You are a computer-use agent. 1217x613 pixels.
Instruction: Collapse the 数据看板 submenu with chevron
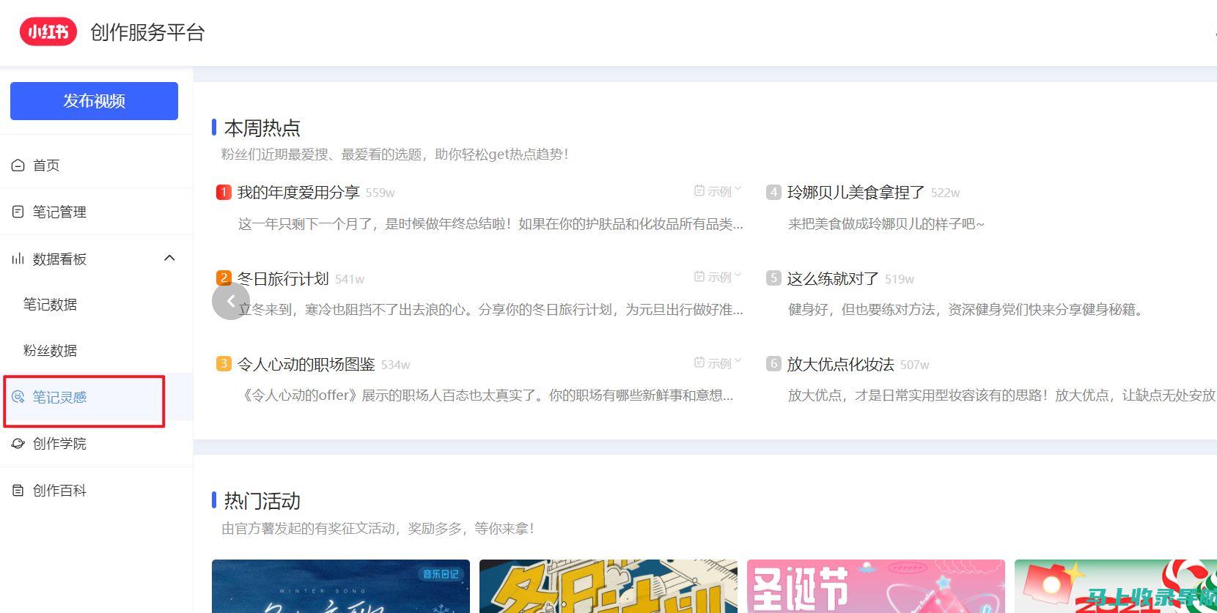(169, 258)
